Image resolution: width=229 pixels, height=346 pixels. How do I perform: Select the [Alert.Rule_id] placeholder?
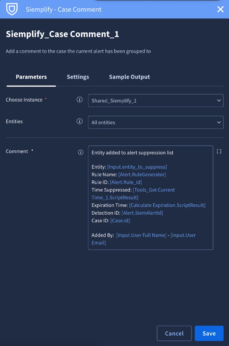[126, 182]
